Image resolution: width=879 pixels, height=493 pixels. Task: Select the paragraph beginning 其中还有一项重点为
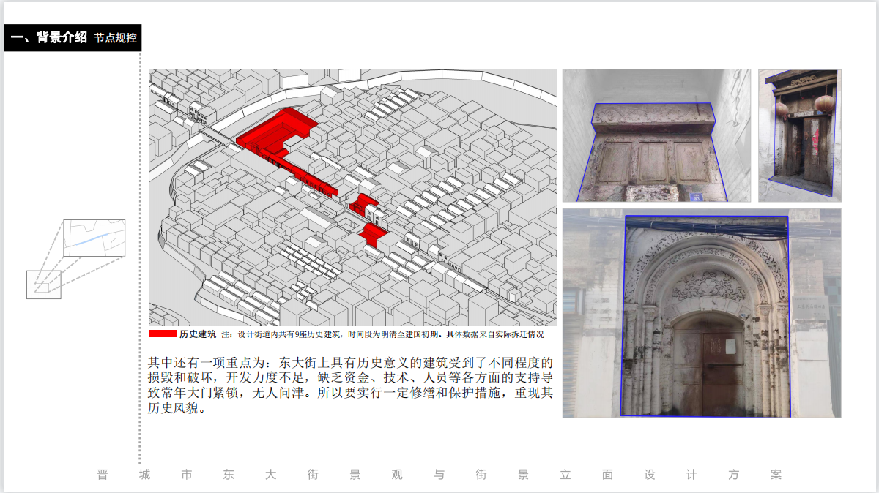pyautogui.click(x=350, y=385)
